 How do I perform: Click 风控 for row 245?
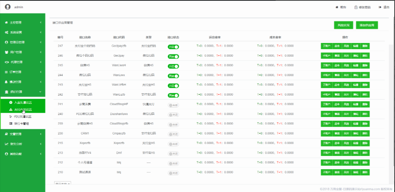[346, 65]
